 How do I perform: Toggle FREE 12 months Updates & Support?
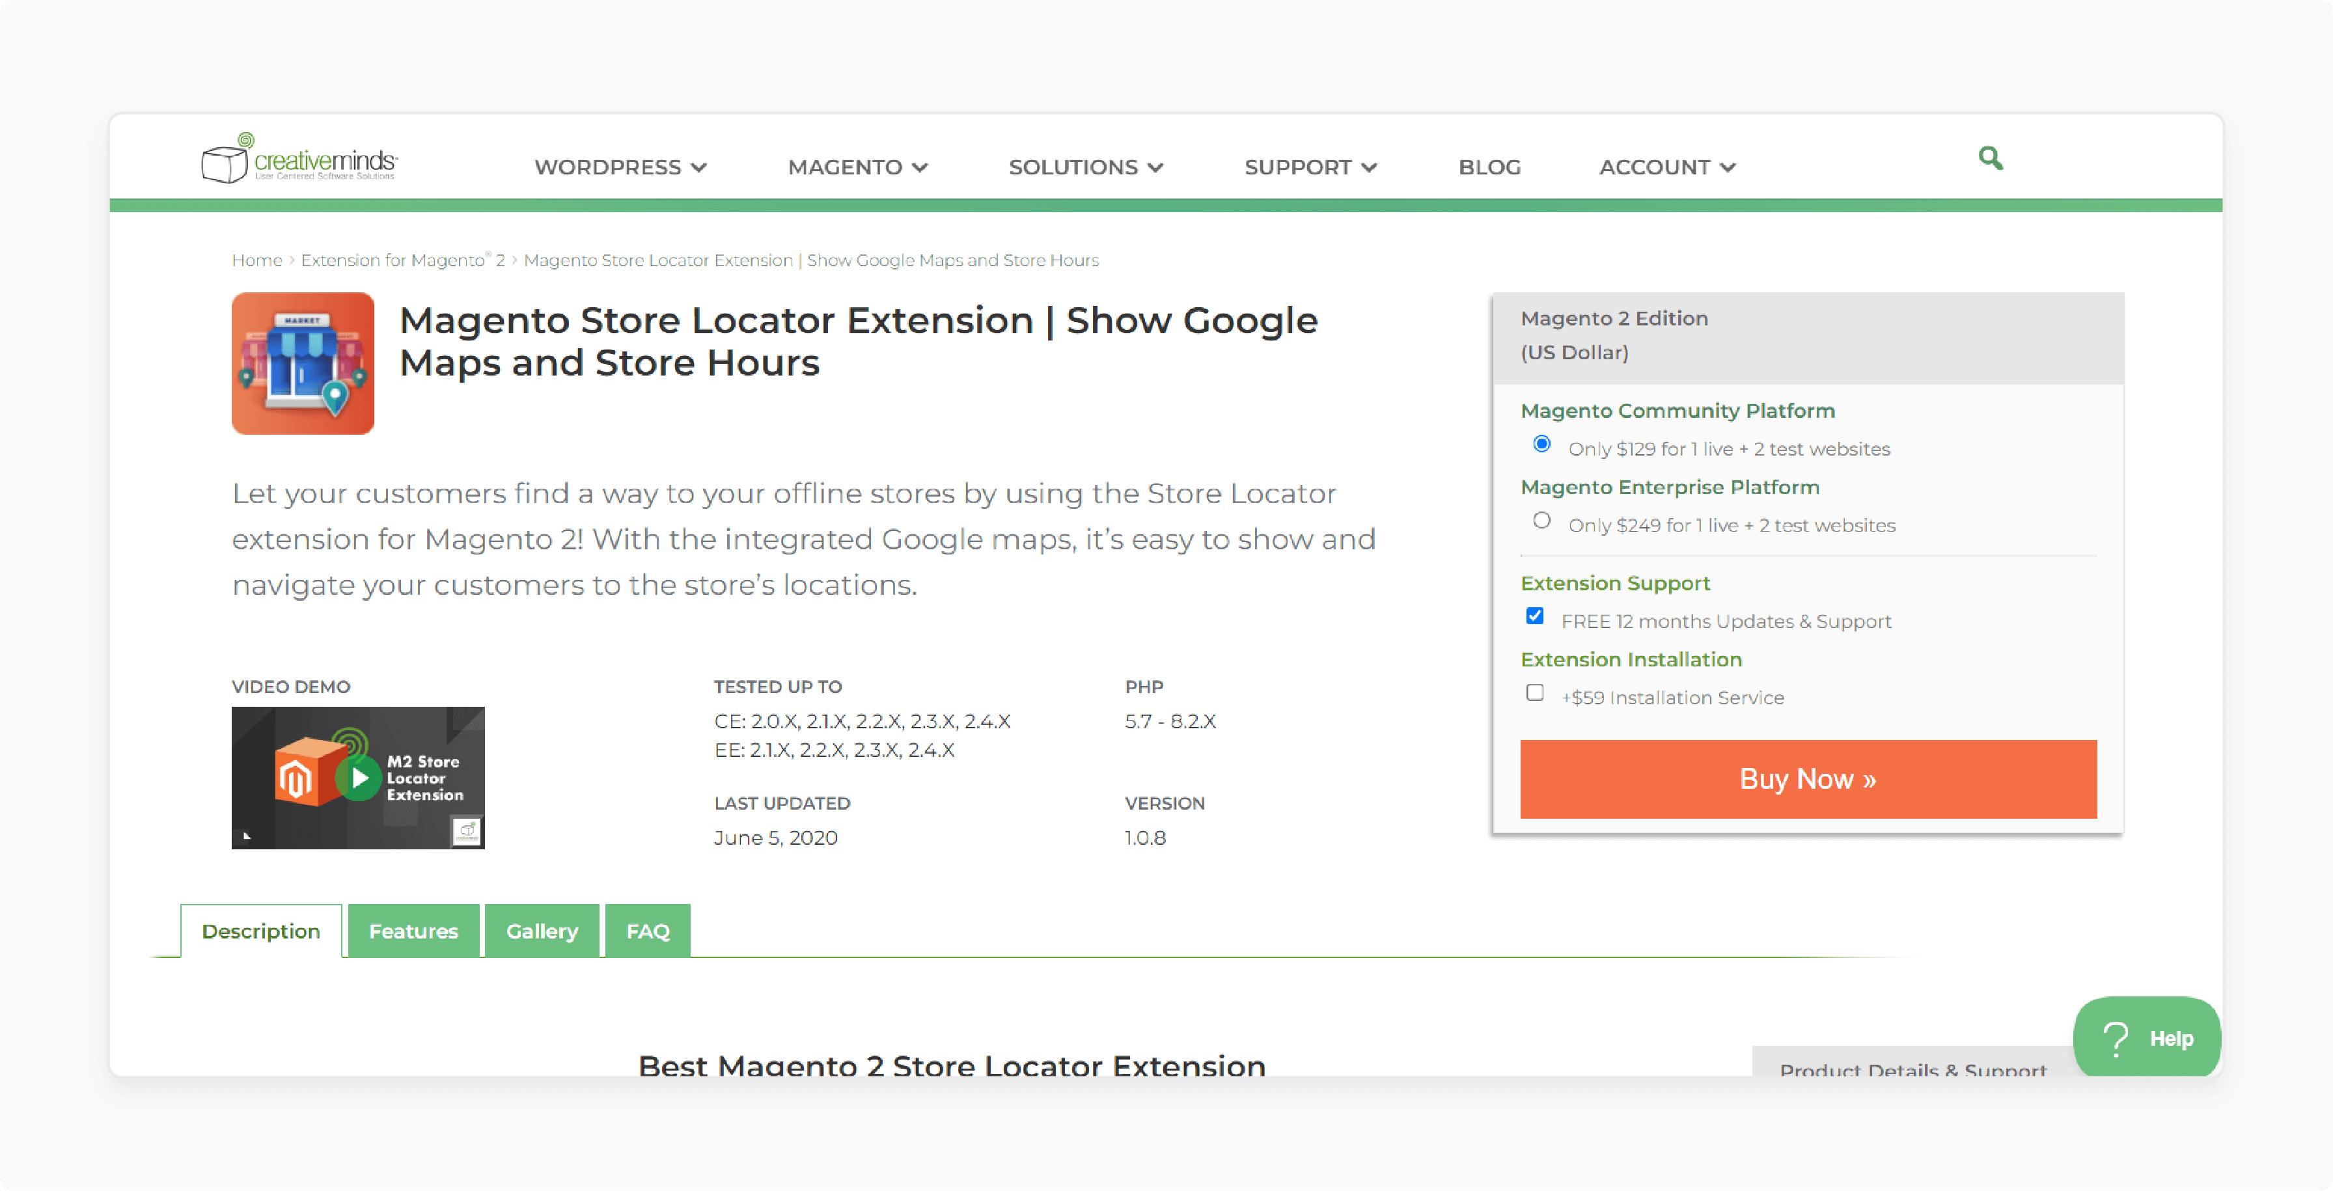1534,616
